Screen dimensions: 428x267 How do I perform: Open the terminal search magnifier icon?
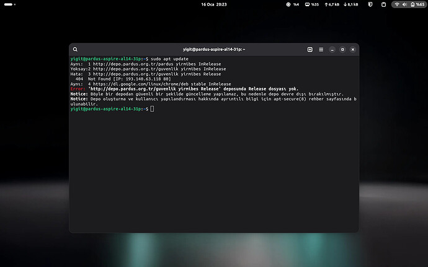(75, 49)
